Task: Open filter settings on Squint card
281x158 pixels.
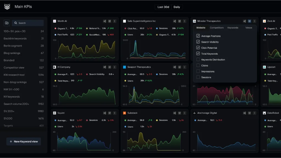Action: click(x=109, y=113)
